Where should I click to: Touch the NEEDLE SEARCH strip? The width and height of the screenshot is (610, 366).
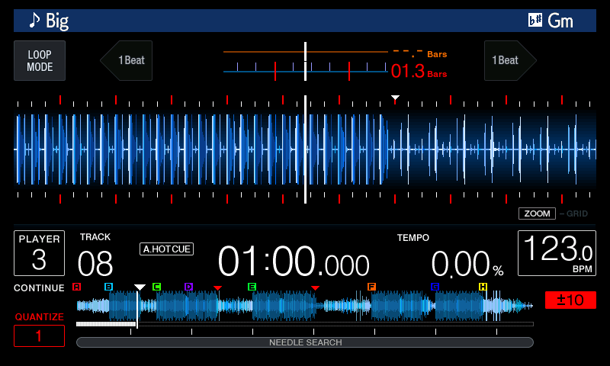coord(305,342)
